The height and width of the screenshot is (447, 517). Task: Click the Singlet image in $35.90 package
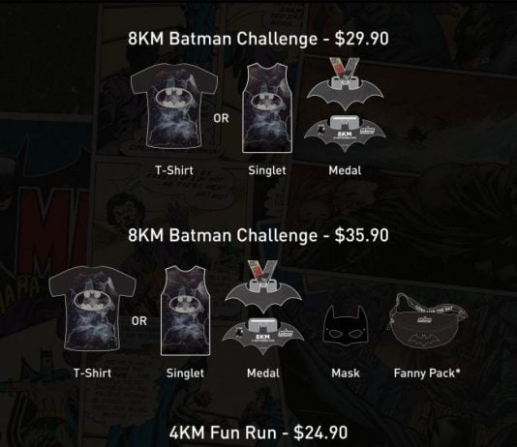pos(185,311)
